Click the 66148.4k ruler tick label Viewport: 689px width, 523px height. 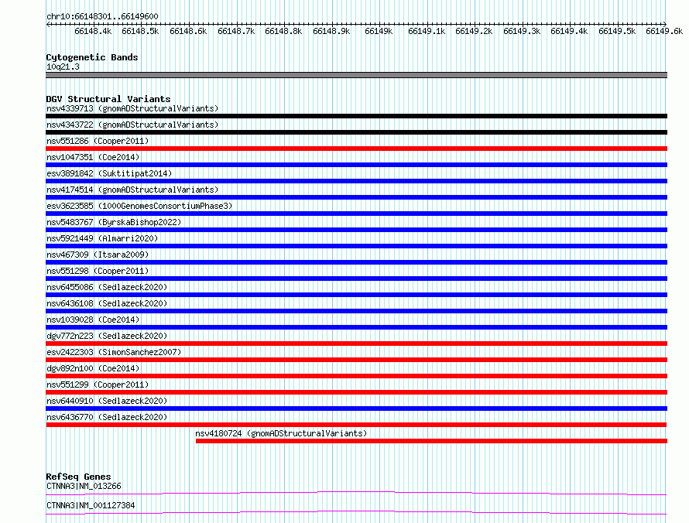tap(93, 31)
